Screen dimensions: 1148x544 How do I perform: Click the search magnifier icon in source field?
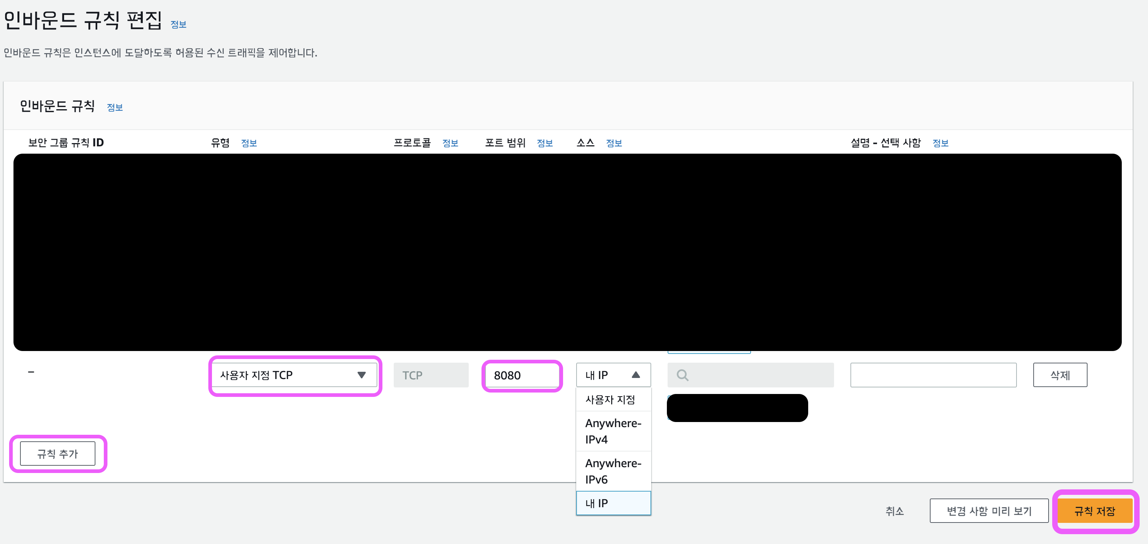pyautogui.click(x=682, y=375)
